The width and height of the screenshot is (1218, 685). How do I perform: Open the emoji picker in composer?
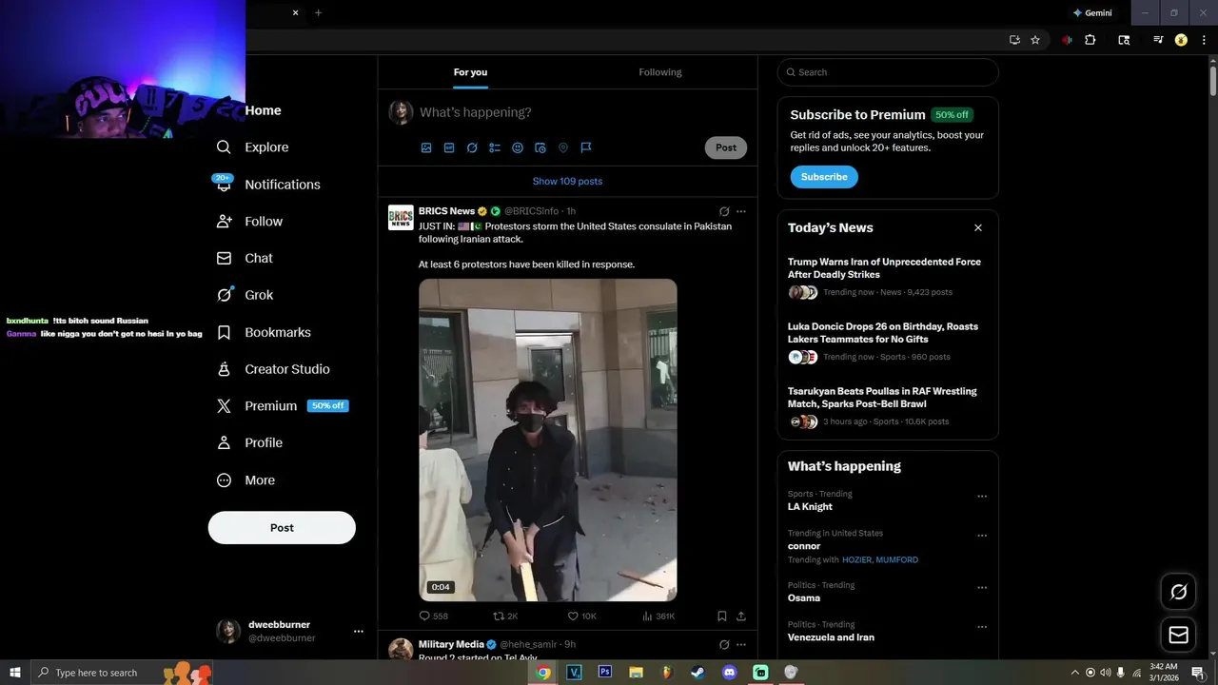[x=518, y=147]
